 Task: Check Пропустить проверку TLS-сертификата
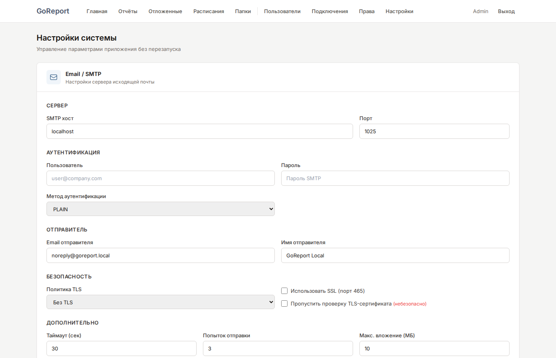tap(284, 304)
